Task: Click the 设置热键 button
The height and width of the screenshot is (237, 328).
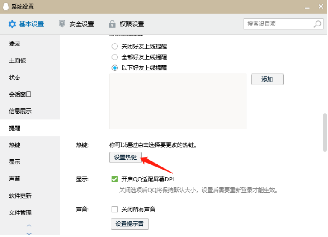Action: (x=126, y=158)
